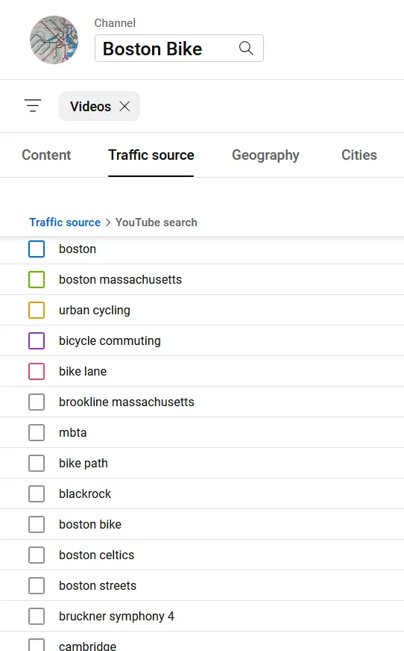Click the 'boston' search term text
The width and height of the screenshot is (404, 651).
[78, 249]
